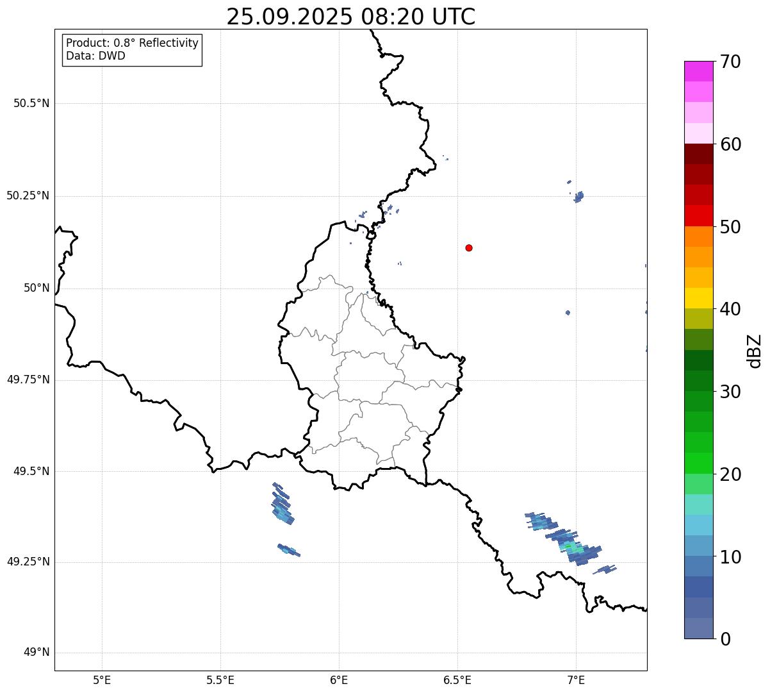
Task: Click the colorbar tick label 20
Action: (x=730, y=474)
